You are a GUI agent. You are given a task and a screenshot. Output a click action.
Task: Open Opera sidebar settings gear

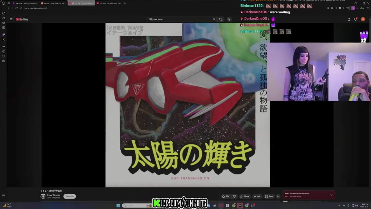coord(3,61)
